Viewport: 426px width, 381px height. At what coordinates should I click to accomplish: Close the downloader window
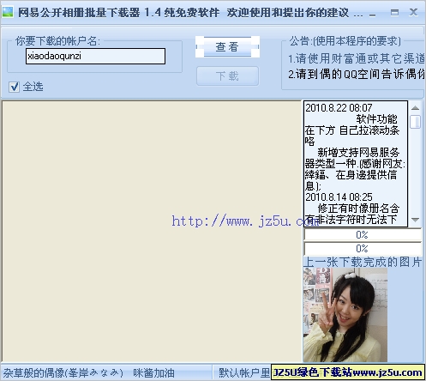point(413,12)
